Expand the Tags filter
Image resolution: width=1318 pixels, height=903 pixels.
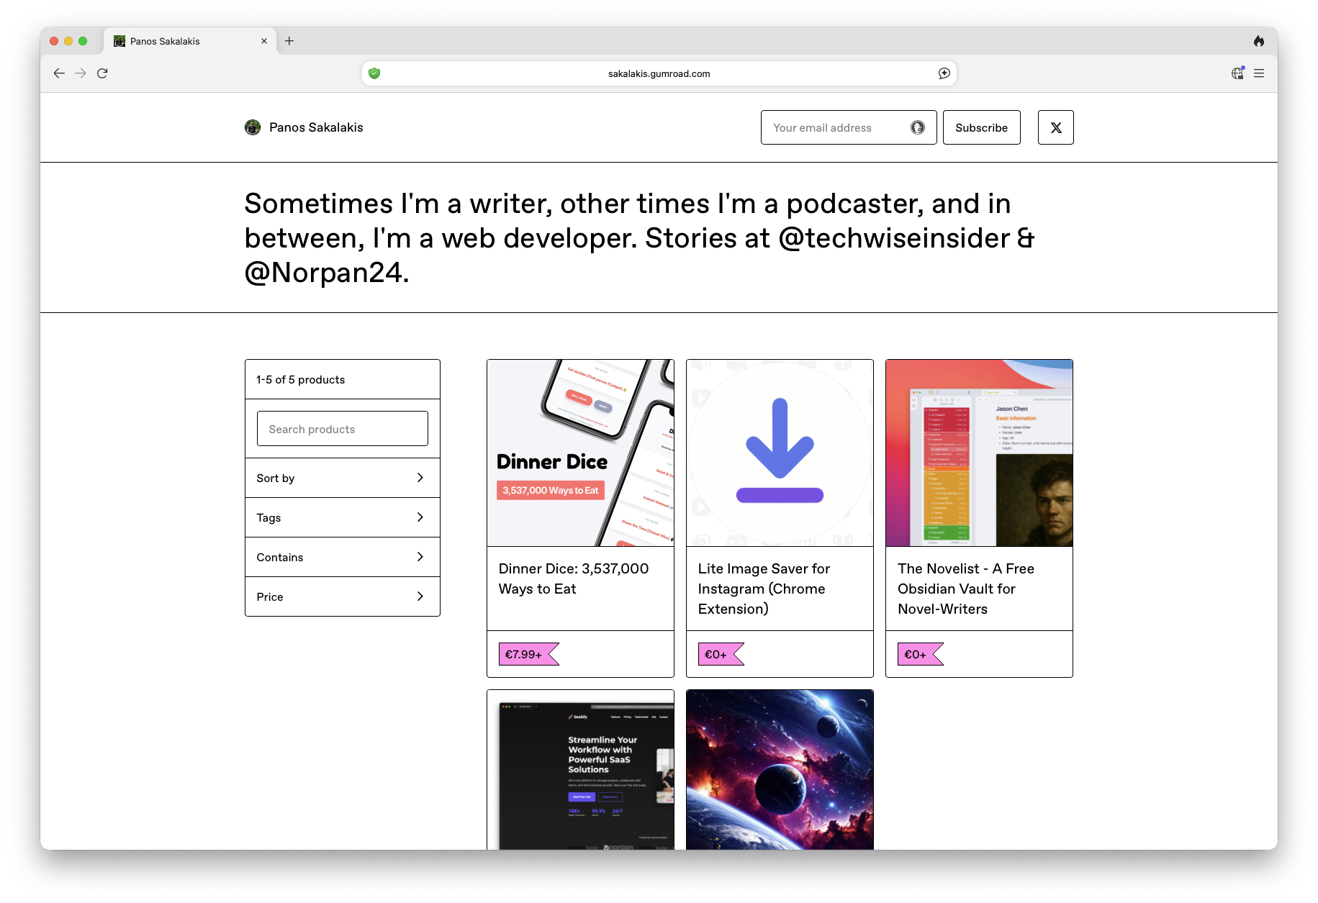[x=342, y=517]
